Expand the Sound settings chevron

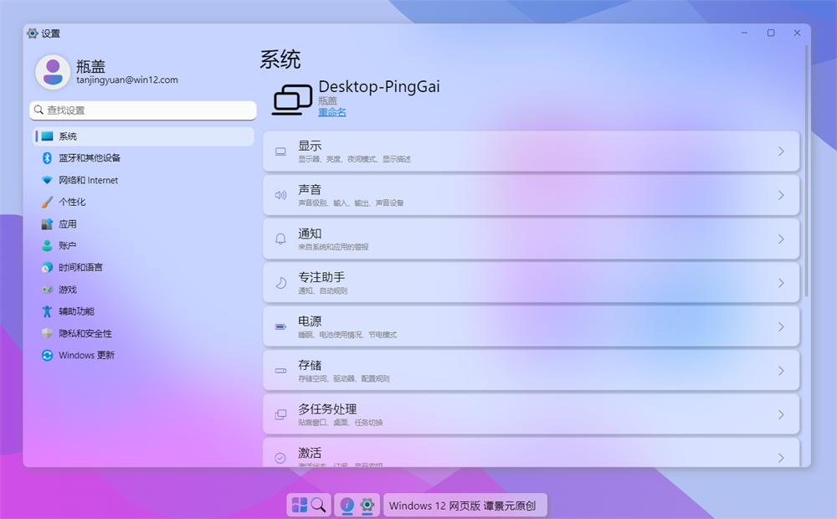tap(781, 195)
